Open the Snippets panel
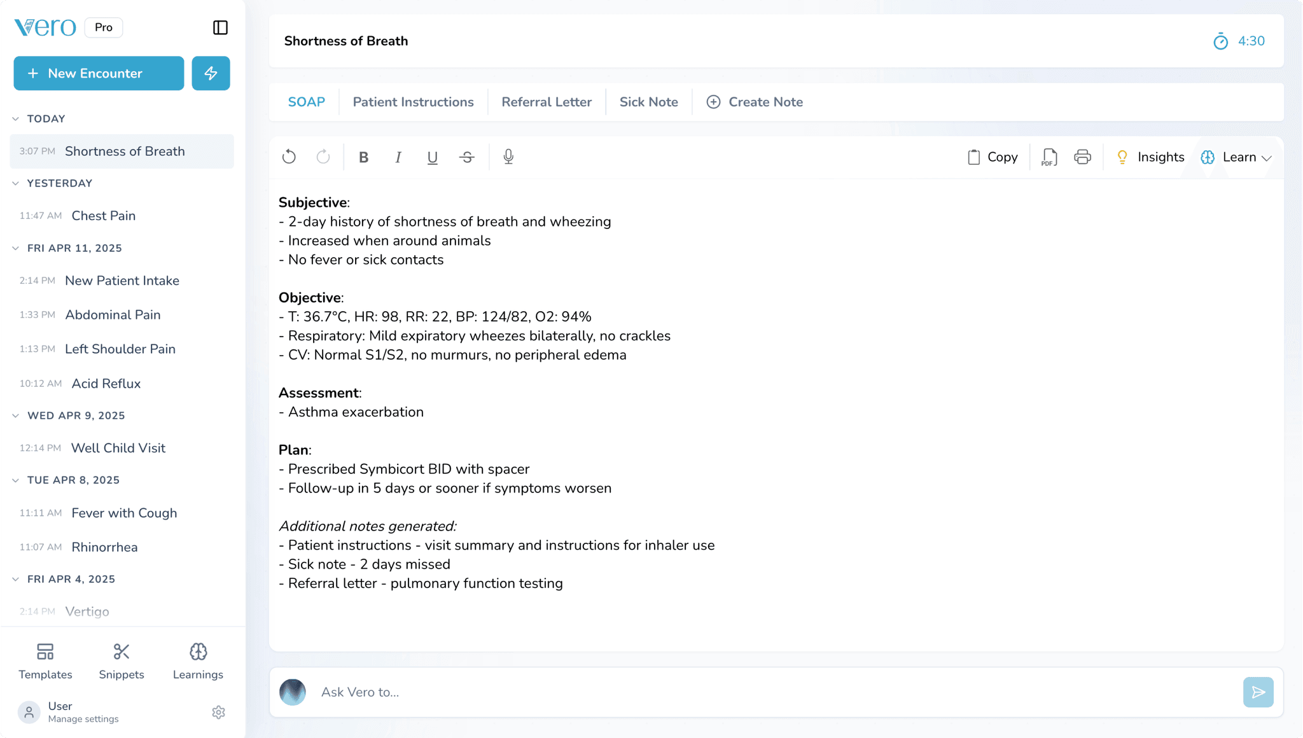 122,660
